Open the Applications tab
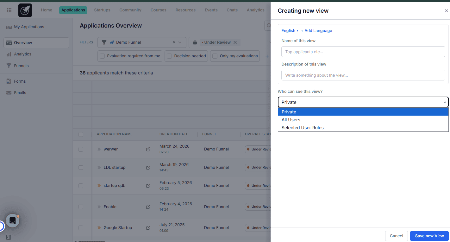This screenshot has height=242, width=450. coord(73,10)
